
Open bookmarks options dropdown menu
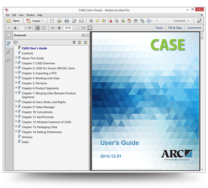click(x=16, y=42)
